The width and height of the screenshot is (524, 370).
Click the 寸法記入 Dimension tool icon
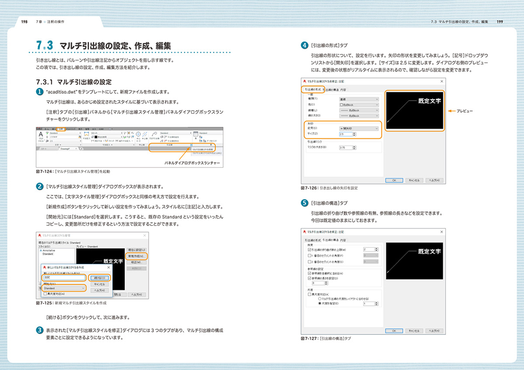[x=86, y=134]
